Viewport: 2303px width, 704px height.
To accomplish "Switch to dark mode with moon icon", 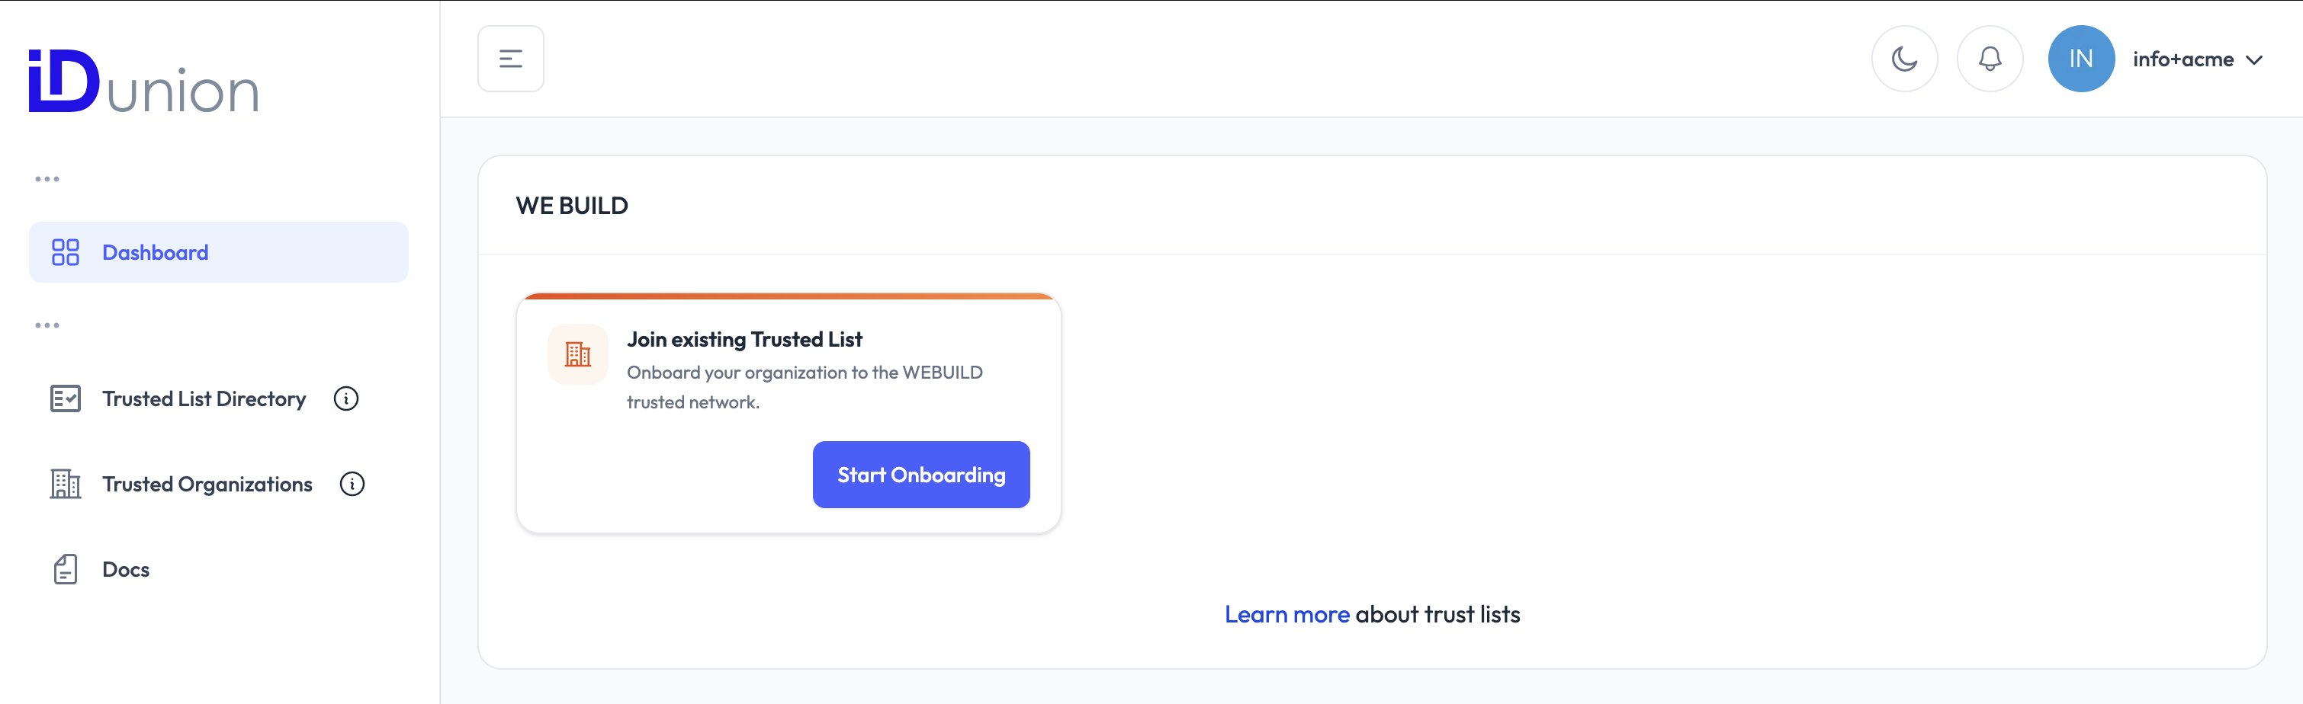I will point(1904,59).
